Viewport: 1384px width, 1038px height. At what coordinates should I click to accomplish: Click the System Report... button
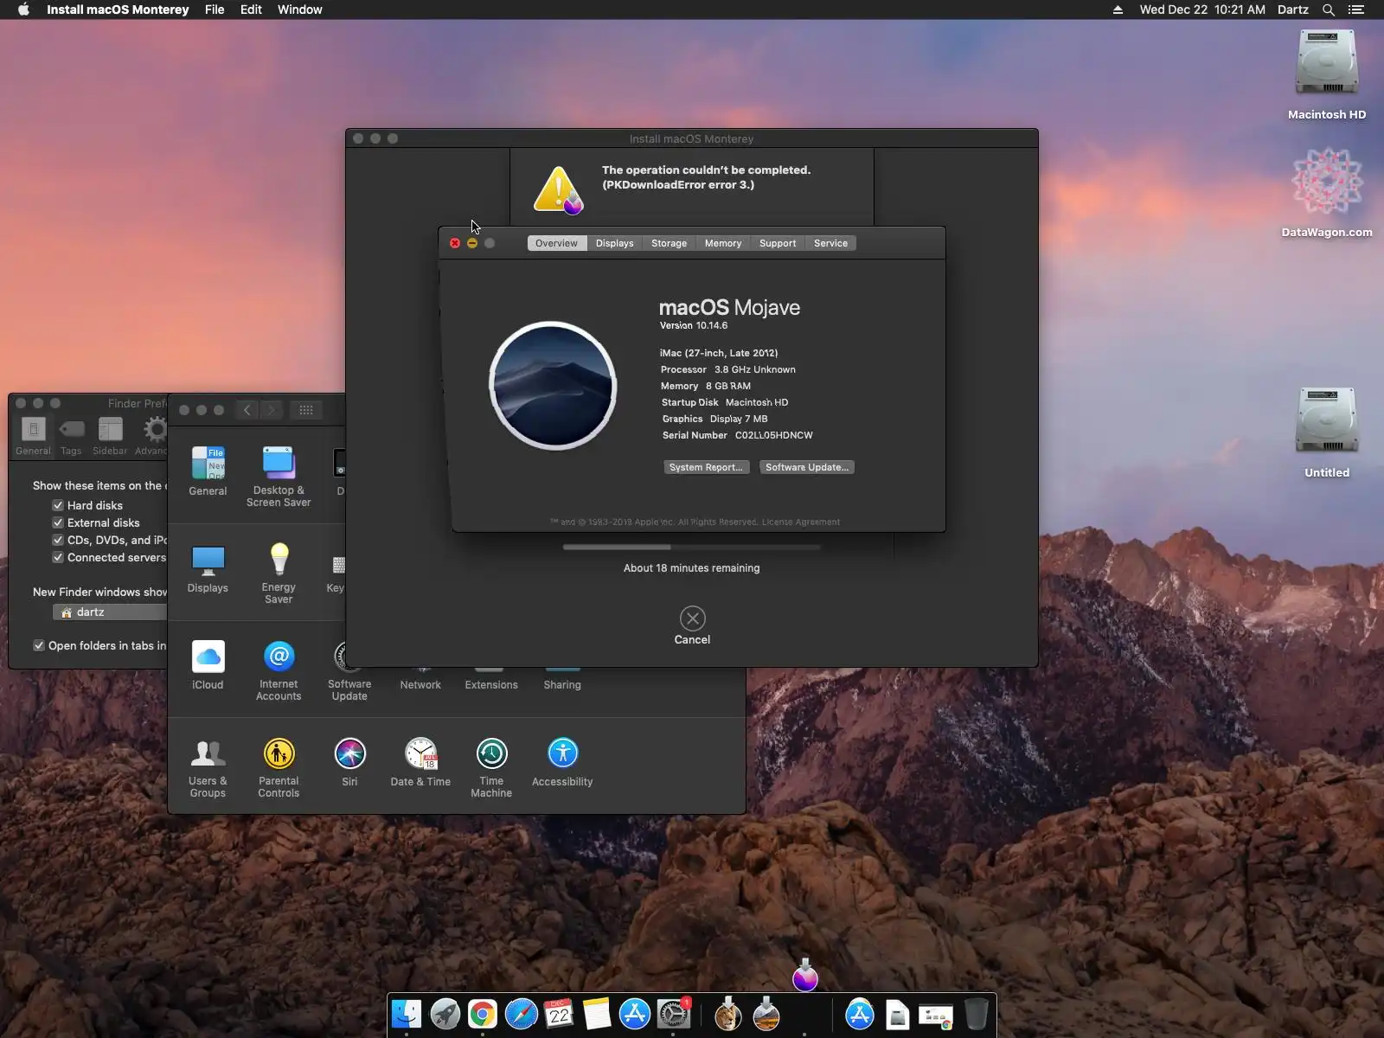tap(706, 467)
